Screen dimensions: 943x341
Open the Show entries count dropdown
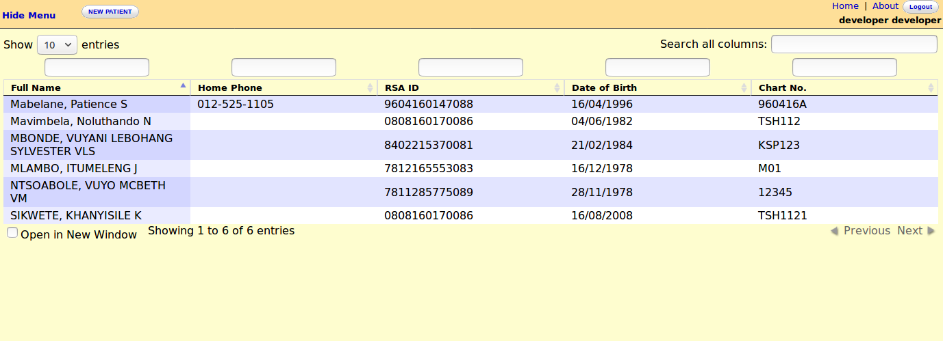57,45
